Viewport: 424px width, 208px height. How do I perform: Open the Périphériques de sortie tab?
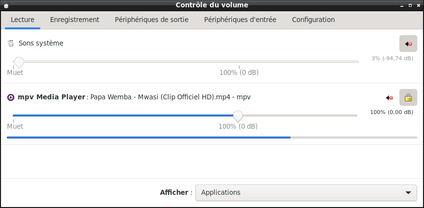(152, 20)
